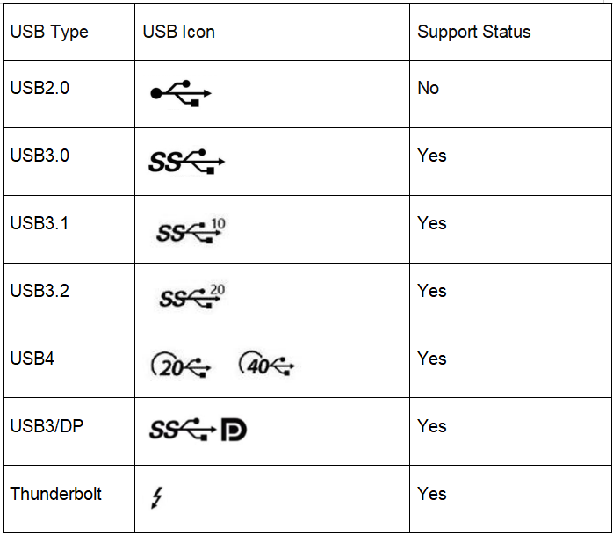
Task: Click the USB3.0 SuperSpeed icon
Action: [x=186, y=161]
